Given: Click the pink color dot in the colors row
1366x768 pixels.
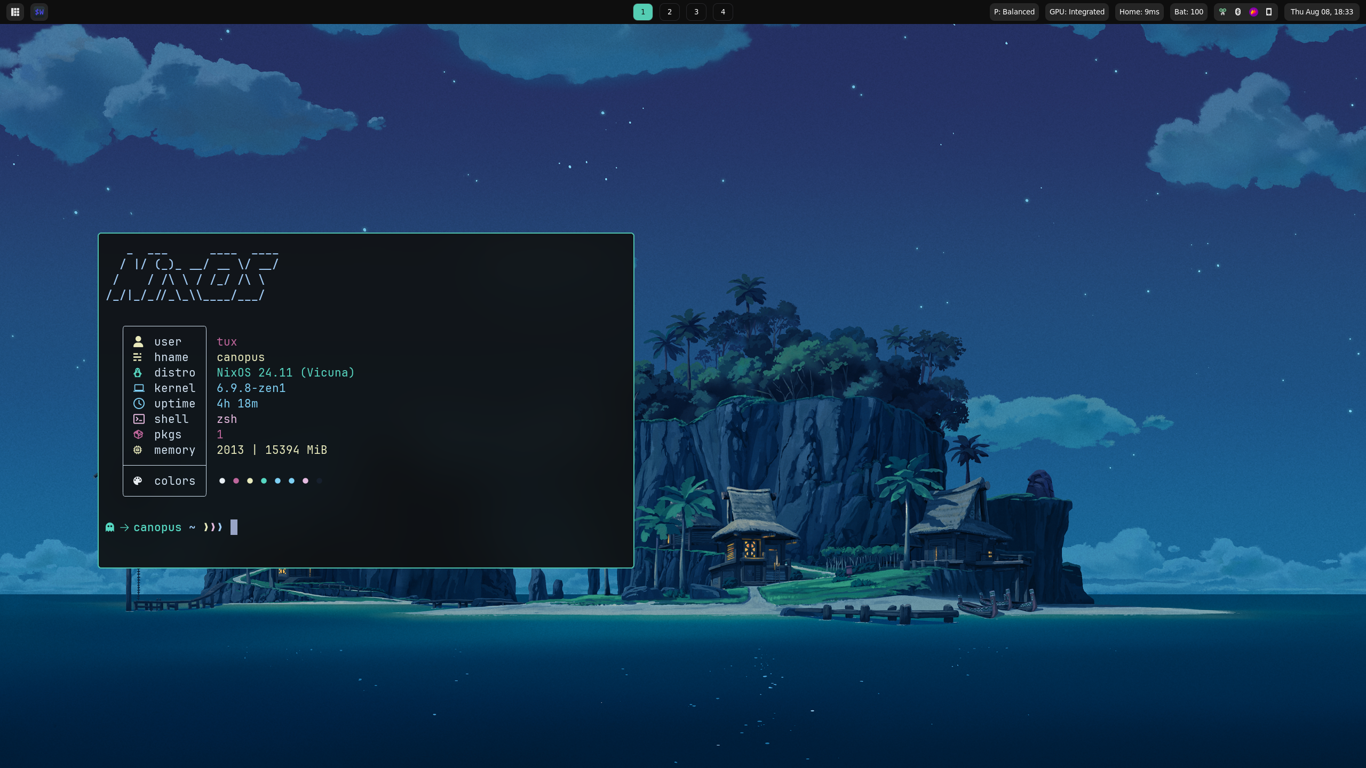Looking at the screenshot, I should (236, 481).
